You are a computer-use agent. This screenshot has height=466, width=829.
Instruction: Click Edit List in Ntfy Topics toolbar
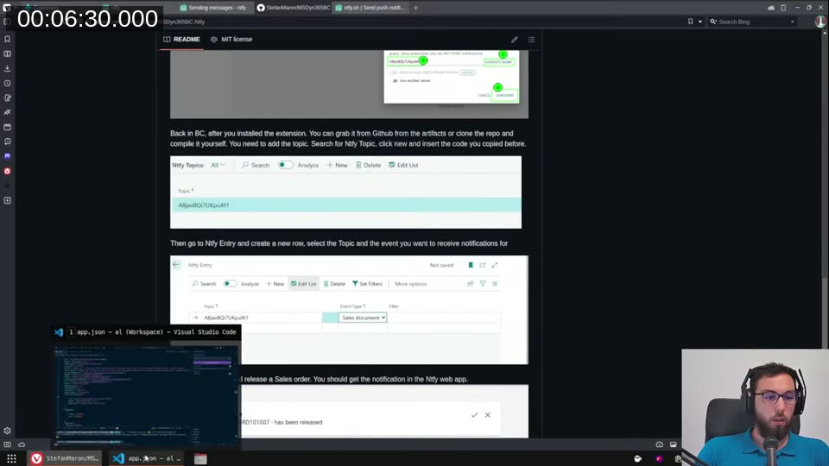(x=403, y=165)
